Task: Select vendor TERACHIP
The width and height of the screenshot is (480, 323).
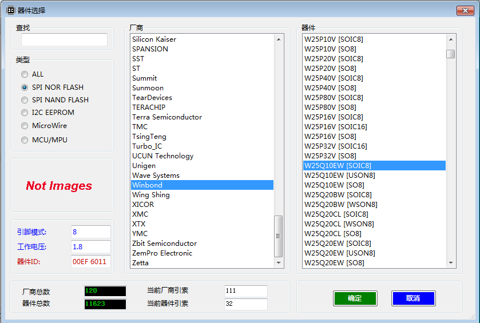Action: click(202, 107)
